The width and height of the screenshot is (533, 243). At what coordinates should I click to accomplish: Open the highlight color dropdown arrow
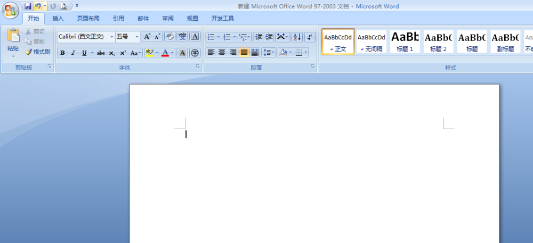coord(157,53)
